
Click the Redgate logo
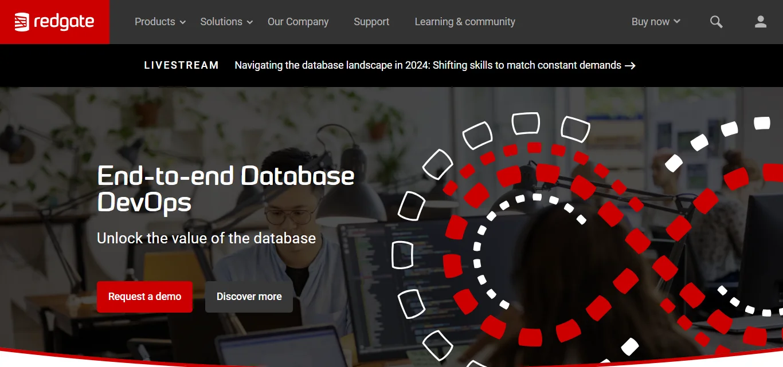coord(54,22)
